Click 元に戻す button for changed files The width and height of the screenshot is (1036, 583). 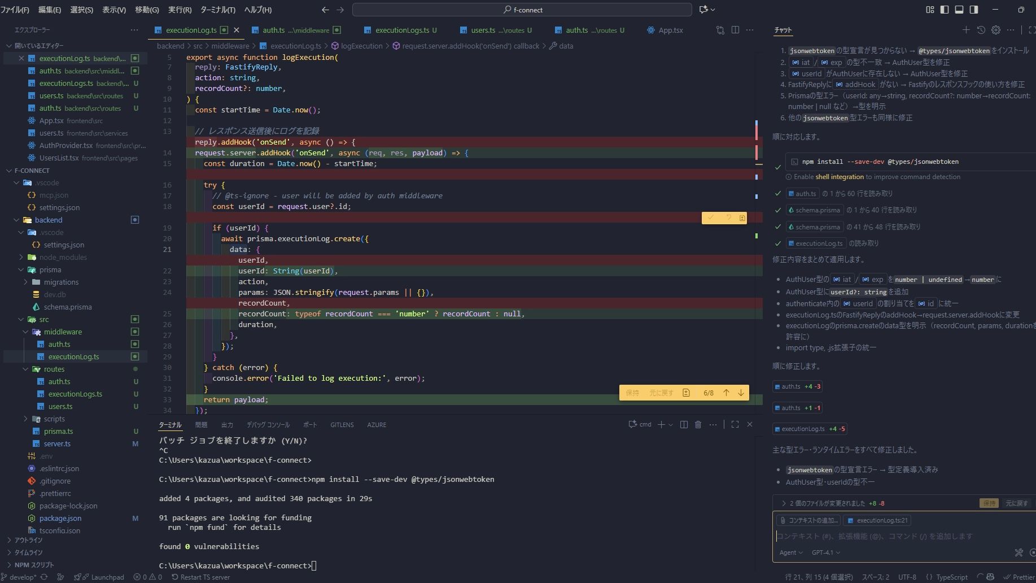pyautogui.click(x=1016, y=503)
